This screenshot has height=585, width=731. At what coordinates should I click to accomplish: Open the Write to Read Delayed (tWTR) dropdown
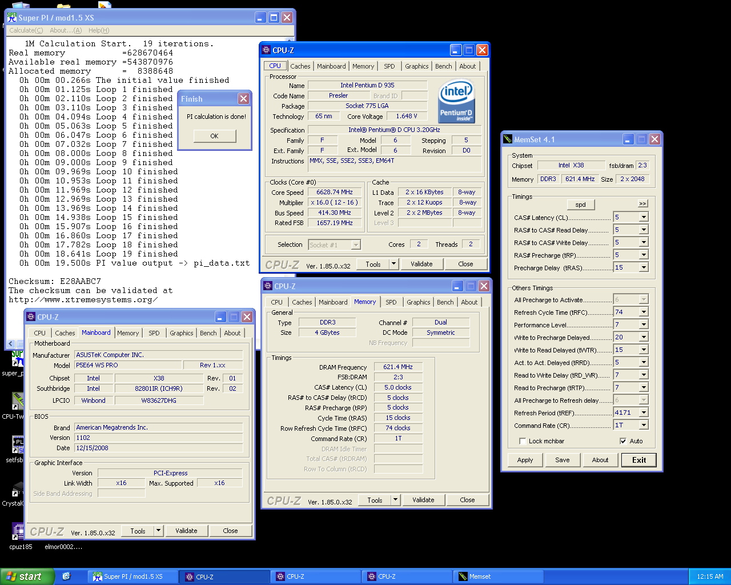tap(644, 350)
